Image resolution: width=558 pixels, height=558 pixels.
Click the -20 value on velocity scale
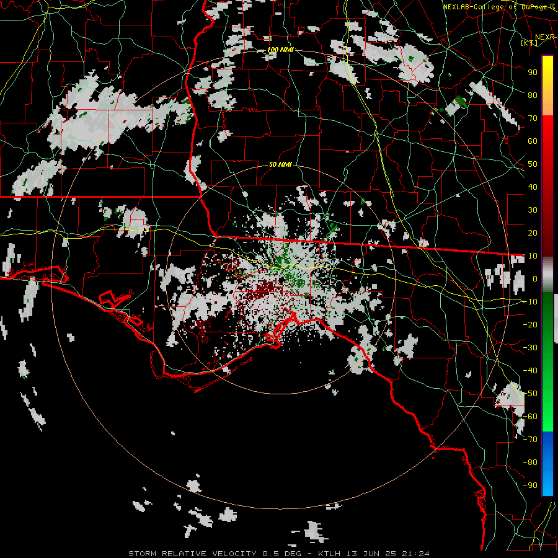tap(530, 324)
